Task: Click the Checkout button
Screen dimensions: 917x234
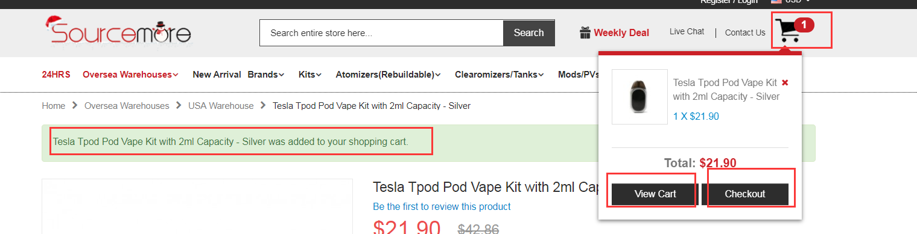Action: pos(745,194)
